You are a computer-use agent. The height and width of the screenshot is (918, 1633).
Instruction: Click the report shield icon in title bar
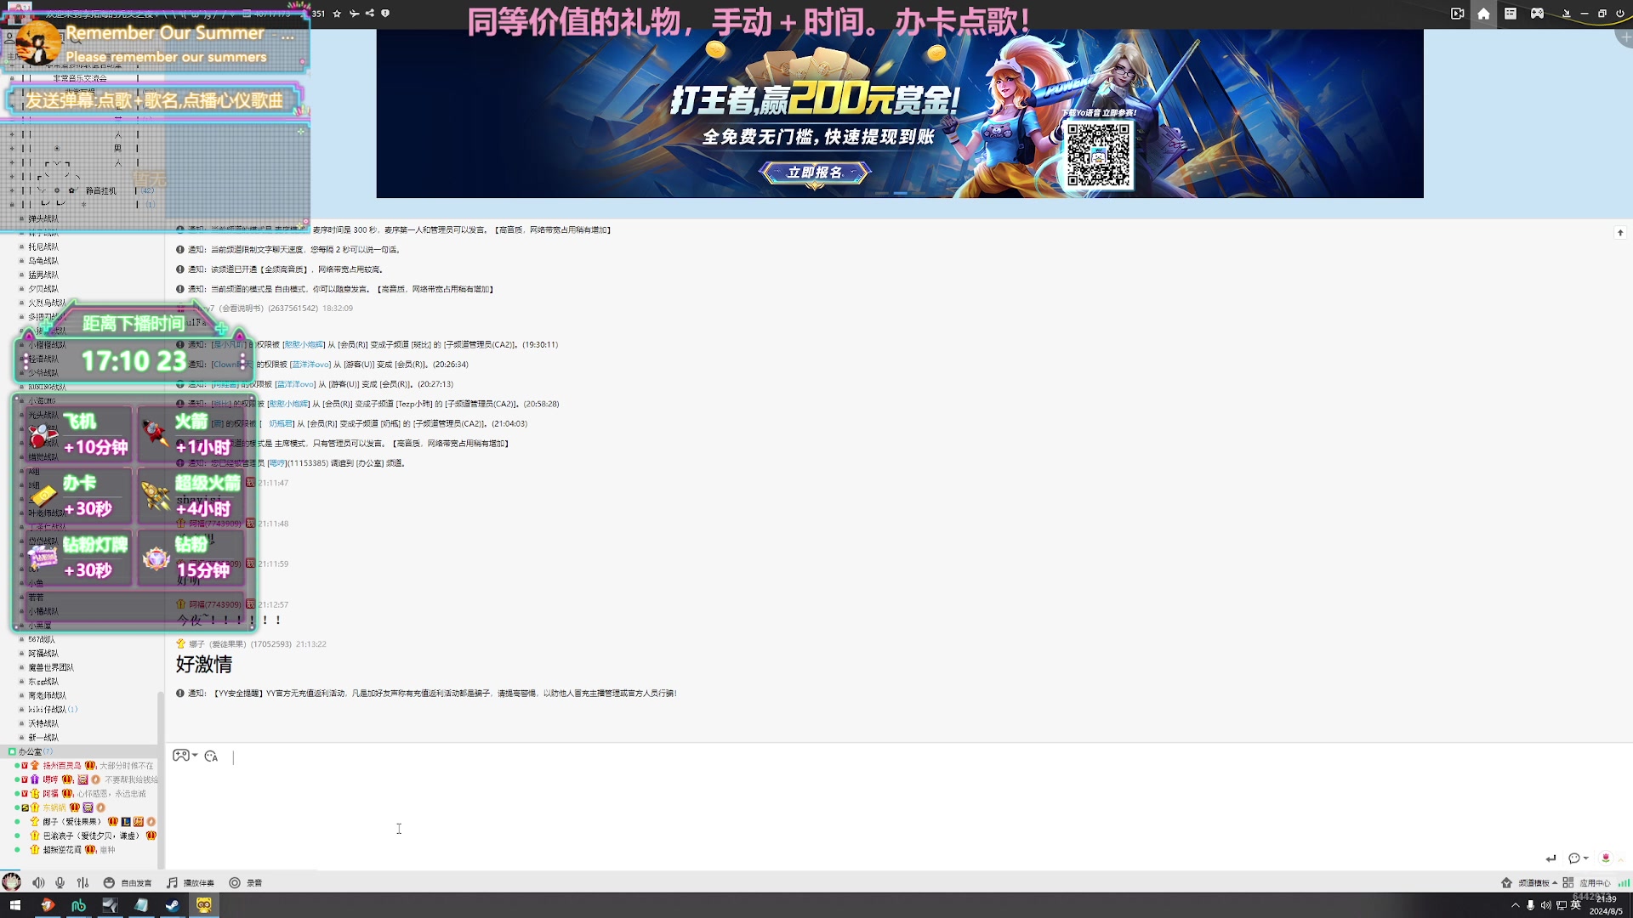(385, 14)
